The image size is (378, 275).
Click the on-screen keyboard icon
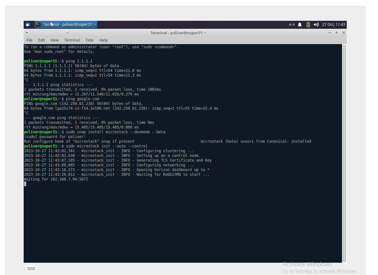pyautogui.click(x=31, y=268)
